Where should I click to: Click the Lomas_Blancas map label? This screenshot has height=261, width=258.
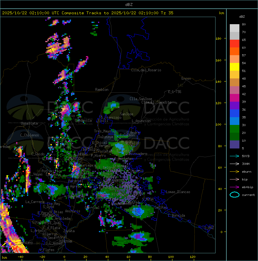178,192
